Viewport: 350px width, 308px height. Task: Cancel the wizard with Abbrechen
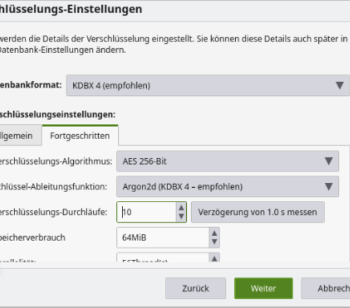pyautogui.click(x=326, y=288)
